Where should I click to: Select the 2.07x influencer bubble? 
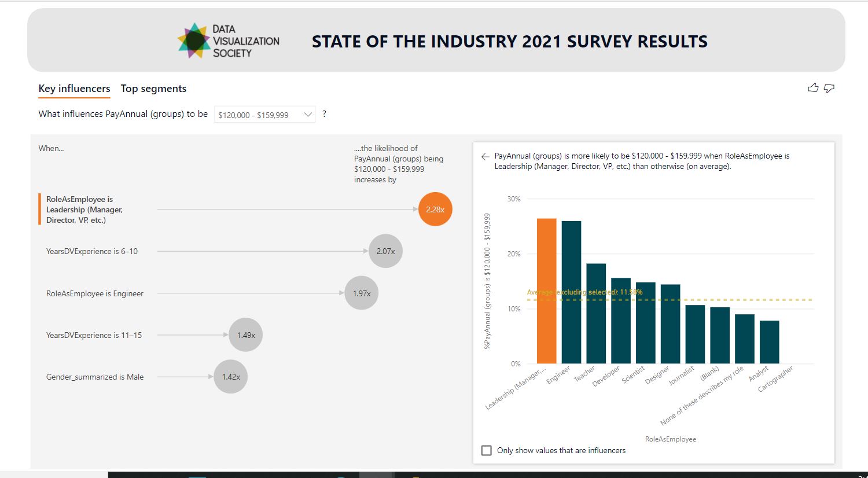pyautogui.click(x=385, y=251)
